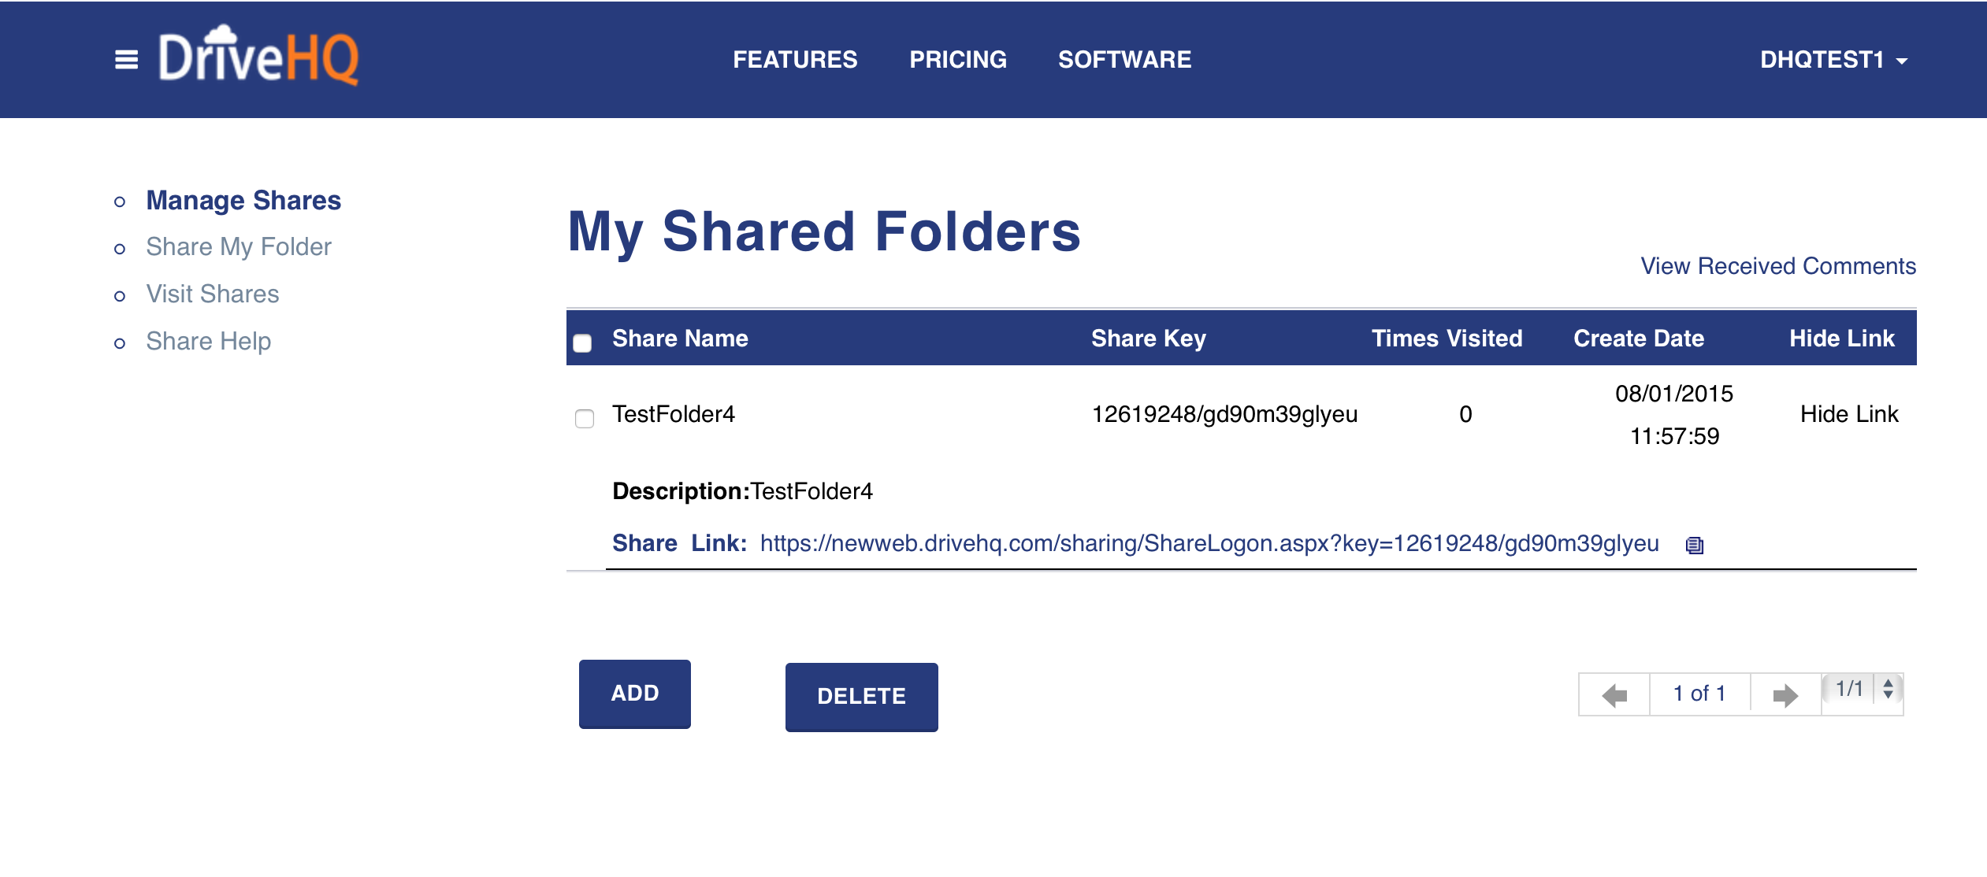
Task: Open the hamburger menu icon
Action: pos(126,60)
